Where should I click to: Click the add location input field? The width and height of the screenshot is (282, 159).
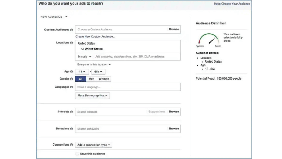point(137,57)
